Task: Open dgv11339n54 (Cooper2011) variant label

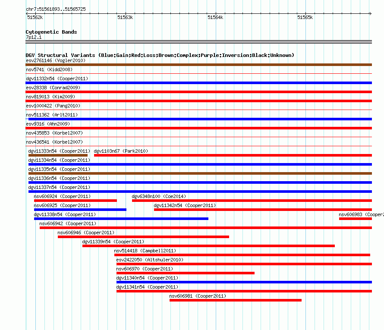Action: coord(113,242)
